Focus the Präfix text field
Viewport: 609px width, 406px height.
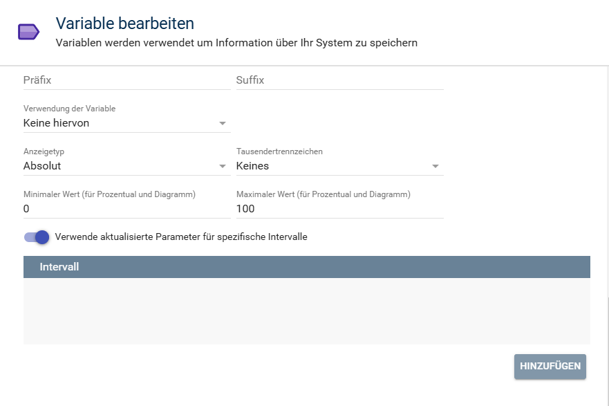(x=127, y=80)
